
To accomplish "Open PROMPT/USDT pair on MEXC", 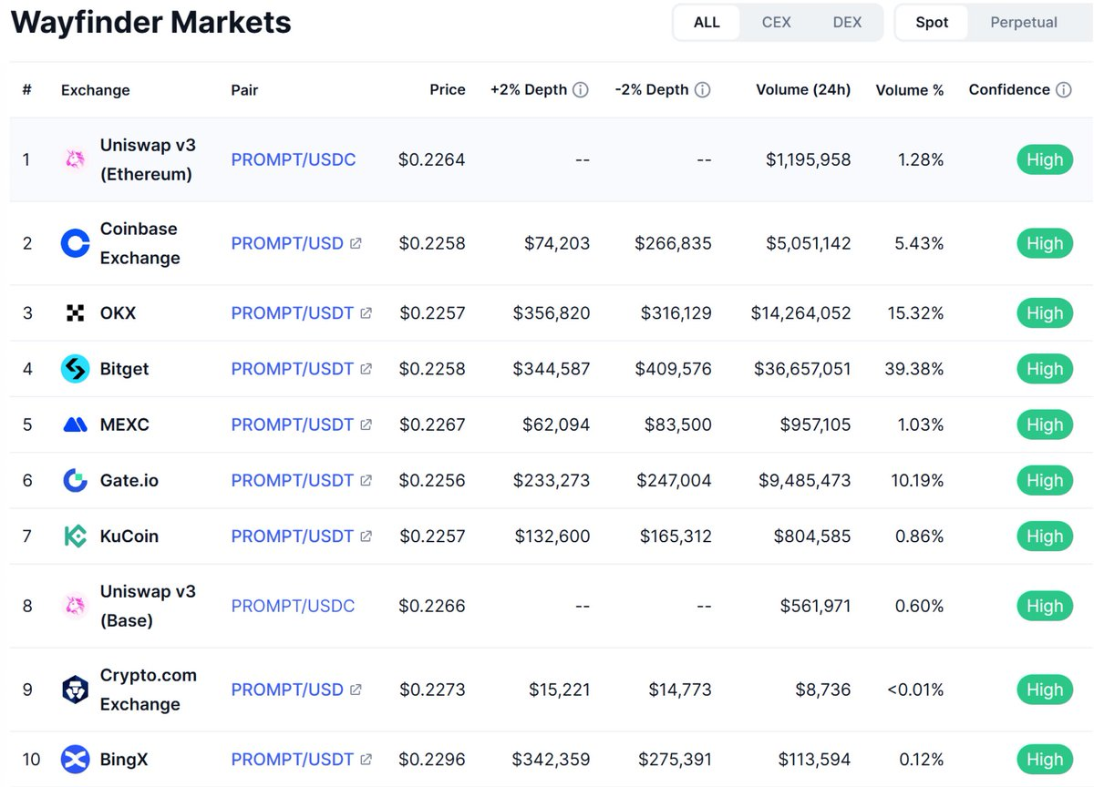I will 292,424.
